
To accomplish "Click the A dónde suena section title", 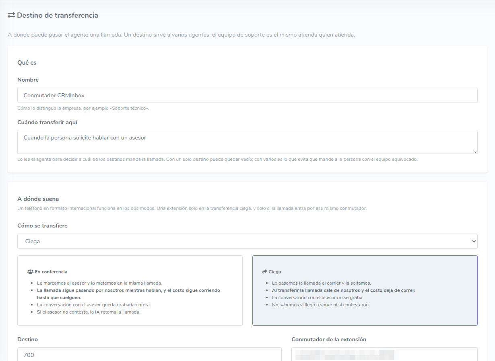I will 38,199.
